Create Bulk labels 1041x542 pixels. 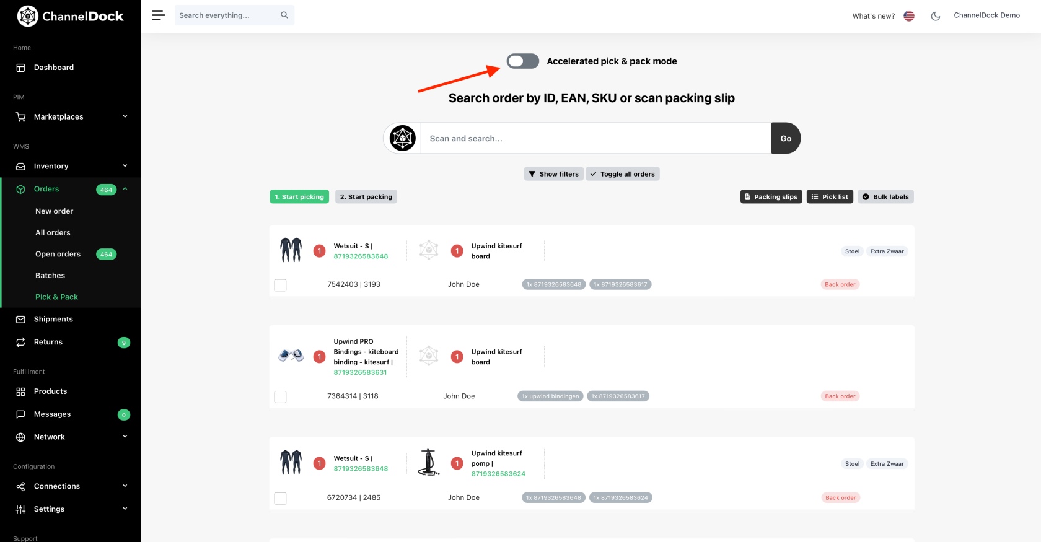[x=885, y=197]
